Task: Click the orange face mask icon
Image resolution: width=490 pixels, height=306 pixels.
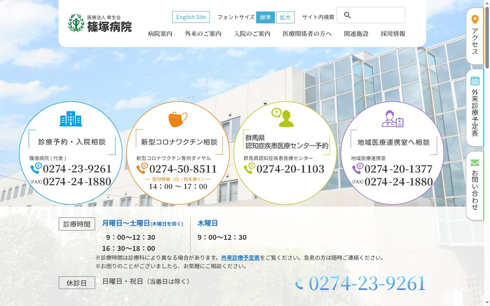Action: pos(178,119)
